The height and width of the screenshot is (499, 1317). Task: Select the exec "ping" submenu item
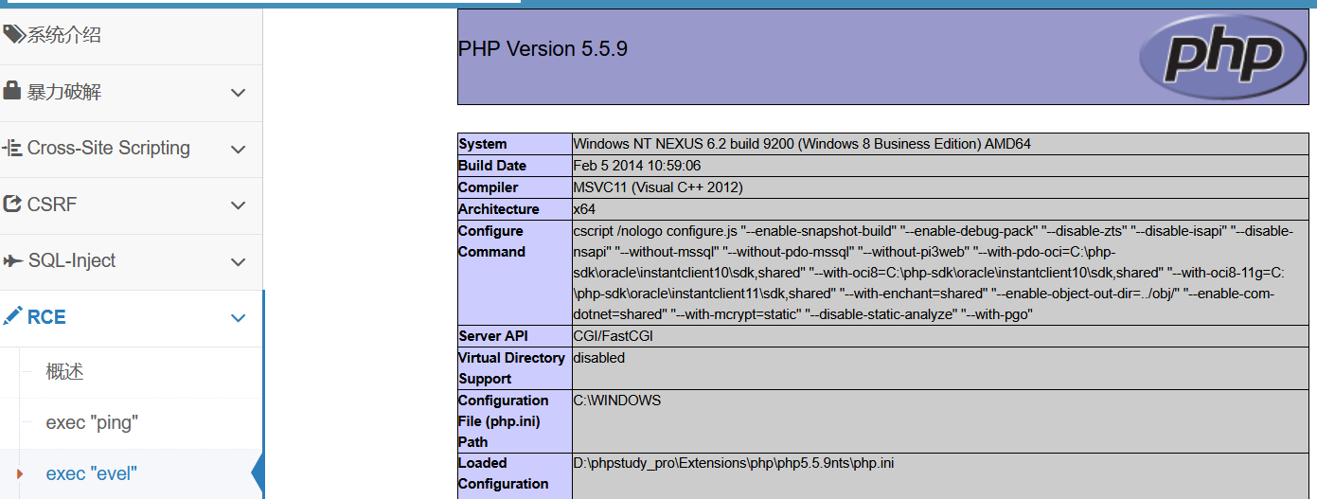pos(92,422)
